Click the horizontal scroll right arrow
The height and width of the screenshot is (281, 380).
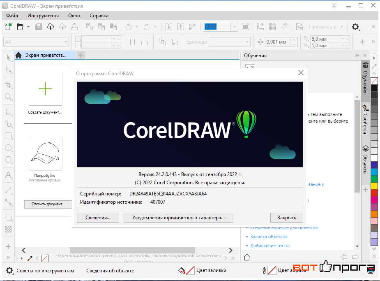pyautogui.click(x=230, y=250)
